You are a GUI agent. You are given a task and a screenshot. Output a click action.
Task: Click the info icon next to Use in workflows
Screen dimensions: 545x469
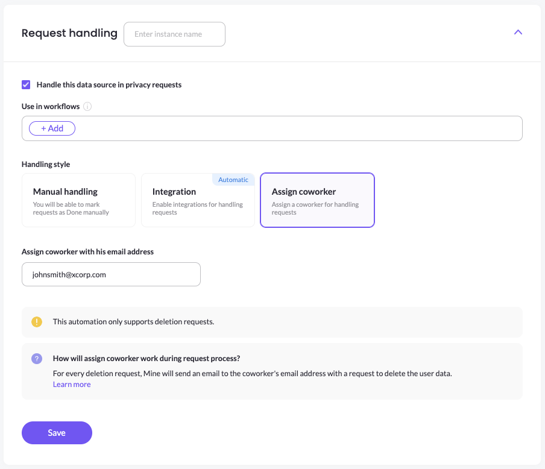pos(87,106)
